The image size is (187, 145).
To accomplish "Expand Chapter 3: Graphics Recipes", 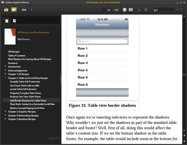I will 5,111.
